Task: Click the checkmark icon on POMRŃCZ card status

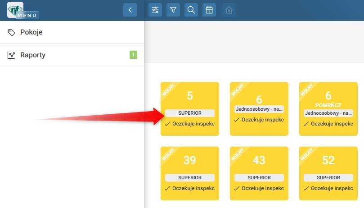Action: [x=306, y=124]
